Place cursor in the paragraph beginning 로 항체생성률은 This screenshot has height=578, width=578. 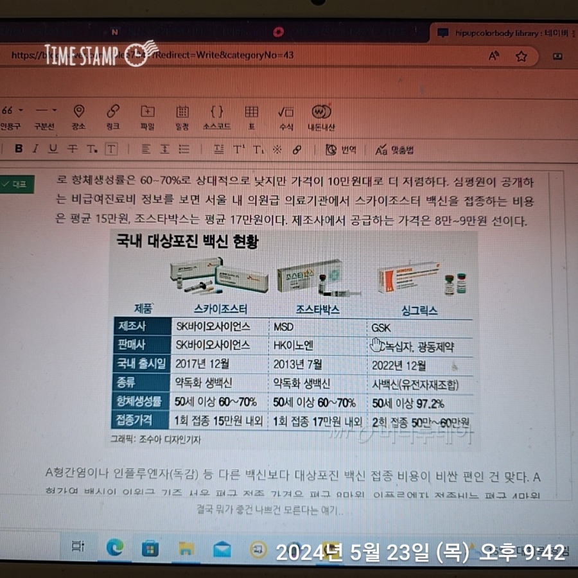click(x=294, y=201)
